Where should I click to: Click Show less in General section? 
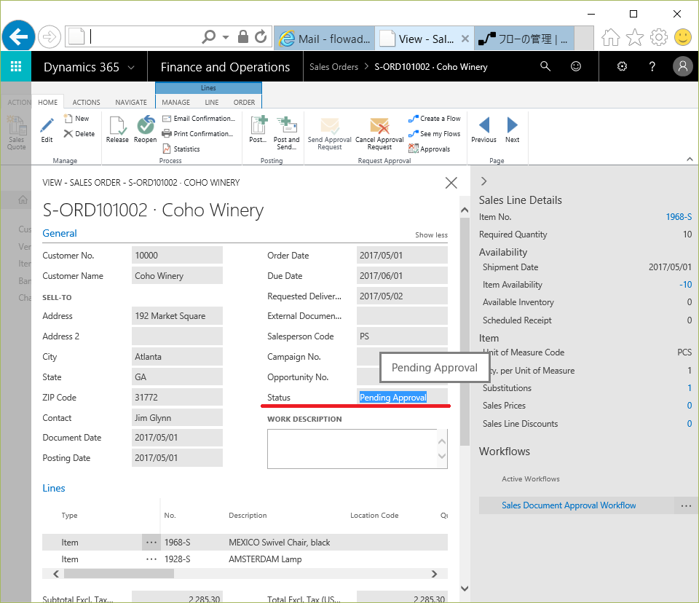point(431,235)
